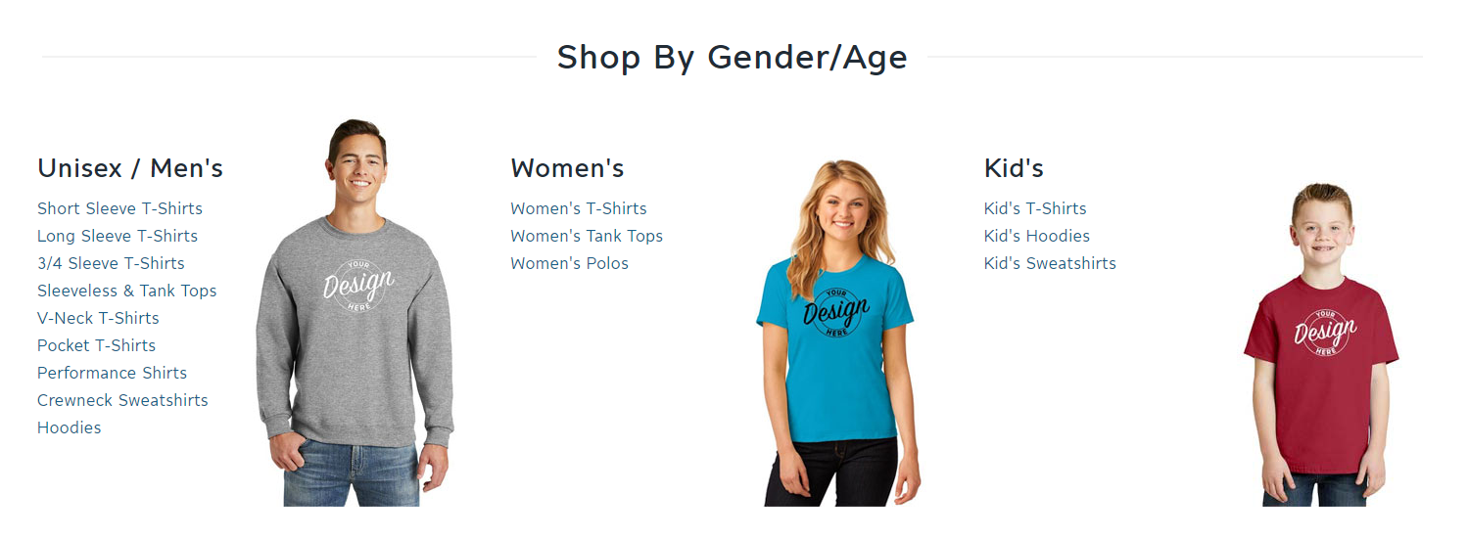Select the Women's Polos link
Image resolution: width=1468 pixels, height=539 pixels.
pos(569,263)
